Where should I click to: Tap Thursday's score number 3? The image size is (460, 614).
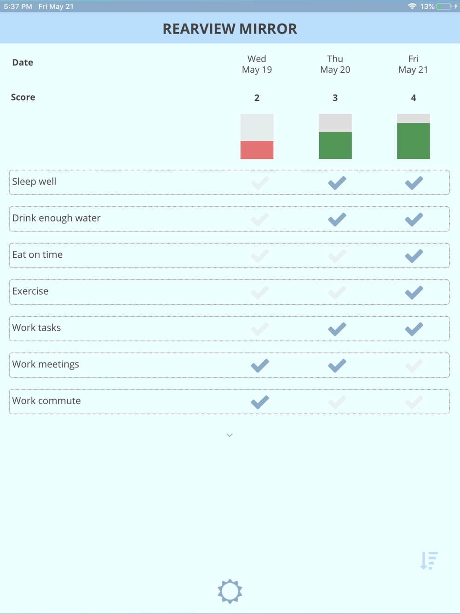335,98
